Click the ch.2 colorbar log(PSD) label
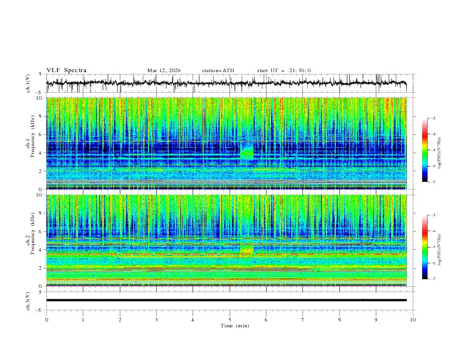This screenshot has height=359, width=465. point(440,250)
